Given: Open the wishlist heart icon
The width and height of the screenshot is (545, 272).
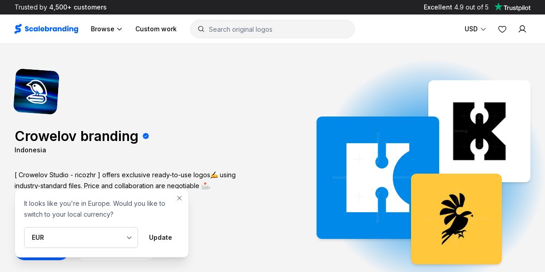Looking at the screenshot, I should pos(502,29).
